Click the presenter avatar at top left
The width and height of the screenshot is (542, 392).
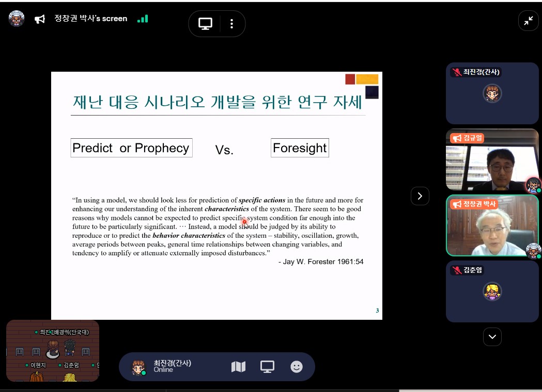(x=17, y=19)
